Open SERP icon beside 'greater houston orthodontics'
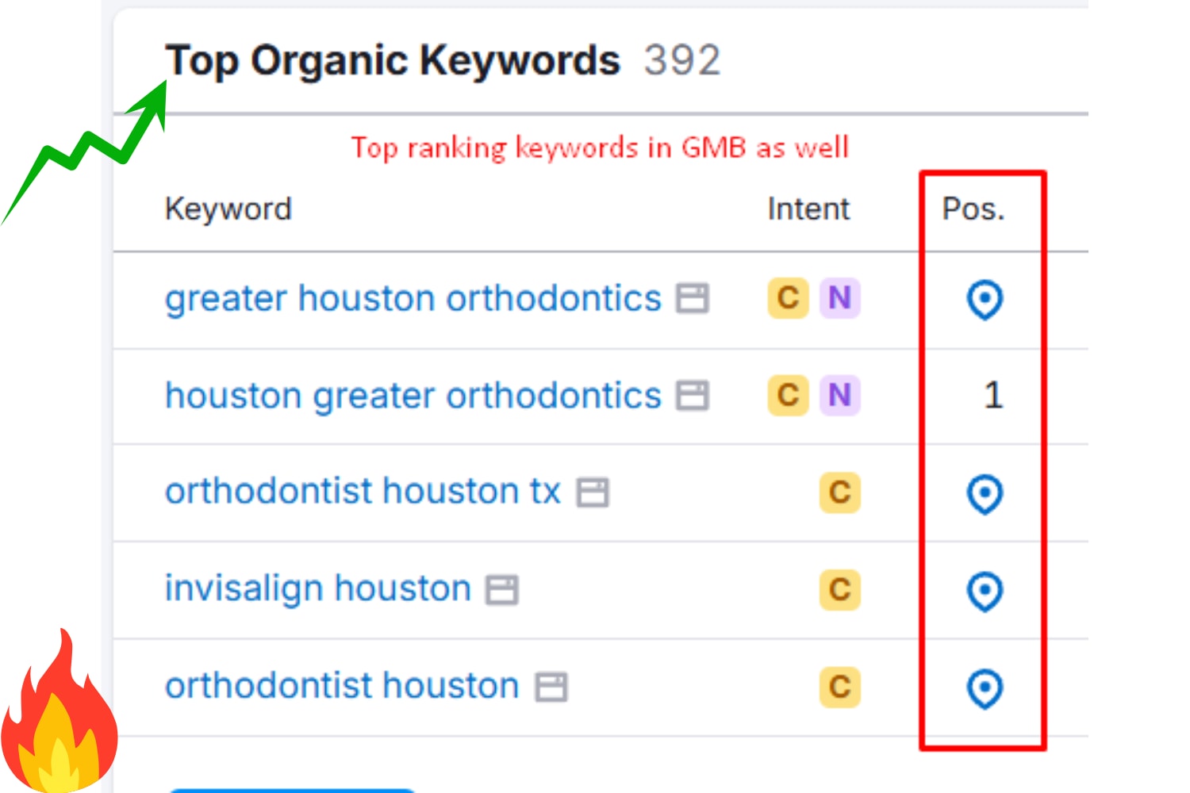The width and height of the screenshot is (1190, 793). point(692,299)
